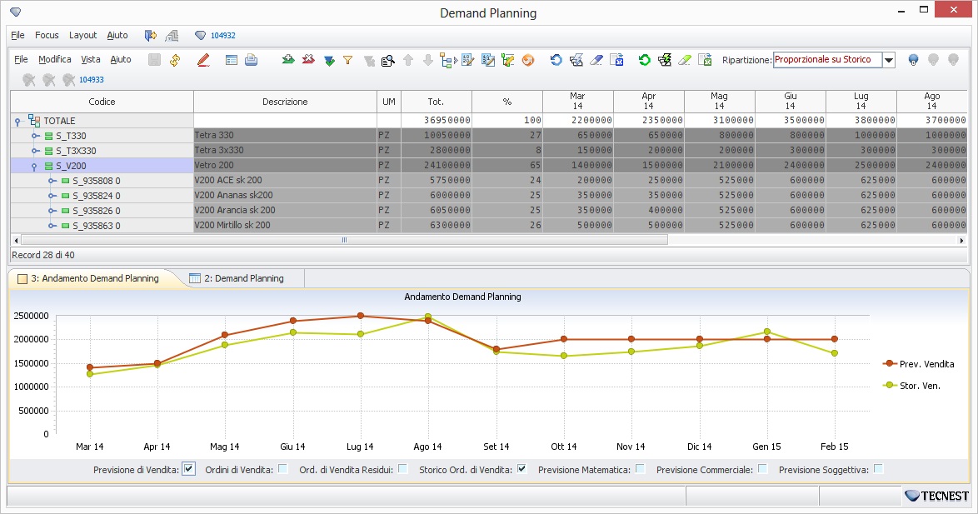Viewport: 978px width, 514px height.
Task: Uncheck Storico Ord. di Vendita checkbox
Action: pyautogui.click(x=522, y=468)
